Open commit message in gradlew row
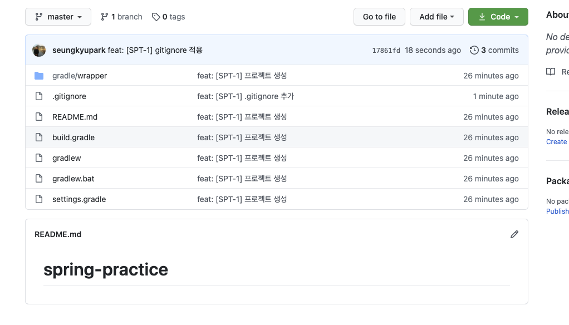 [x=242, y=158]
